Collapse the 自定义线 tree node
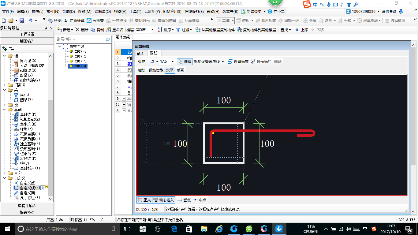The height and width of the screenshot is (235, 418). pyautogui.click(x=59, y=47)
